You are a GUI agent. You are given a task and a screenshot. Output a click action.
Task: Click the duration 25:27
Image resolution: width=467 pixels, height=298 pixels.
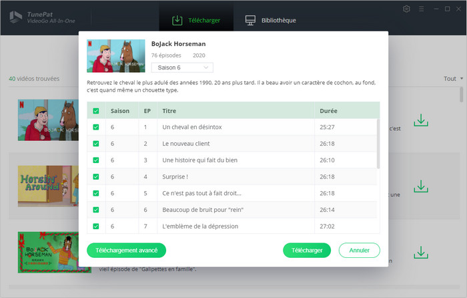point(327,127)
